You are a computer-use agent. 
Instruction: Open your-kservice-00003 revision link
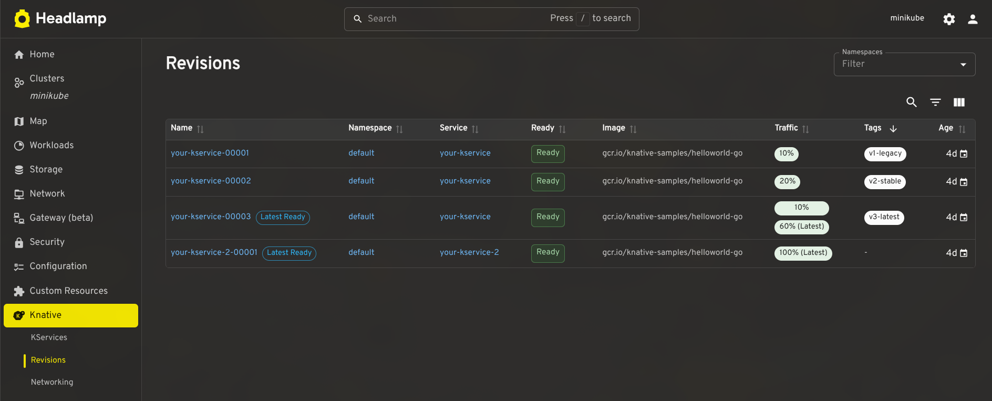(211, 217)
